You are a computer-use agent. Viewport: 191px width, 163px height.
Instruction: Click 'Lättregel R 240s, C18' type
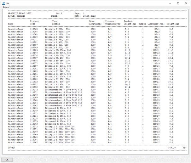58,114
